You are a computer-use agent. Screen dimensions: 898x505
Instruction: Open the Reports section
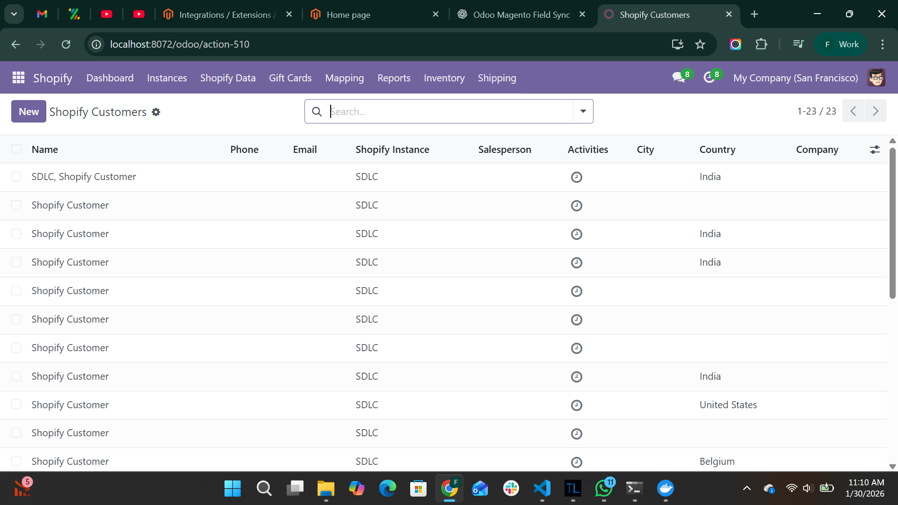pyautogui.click(x=393, y=78)
